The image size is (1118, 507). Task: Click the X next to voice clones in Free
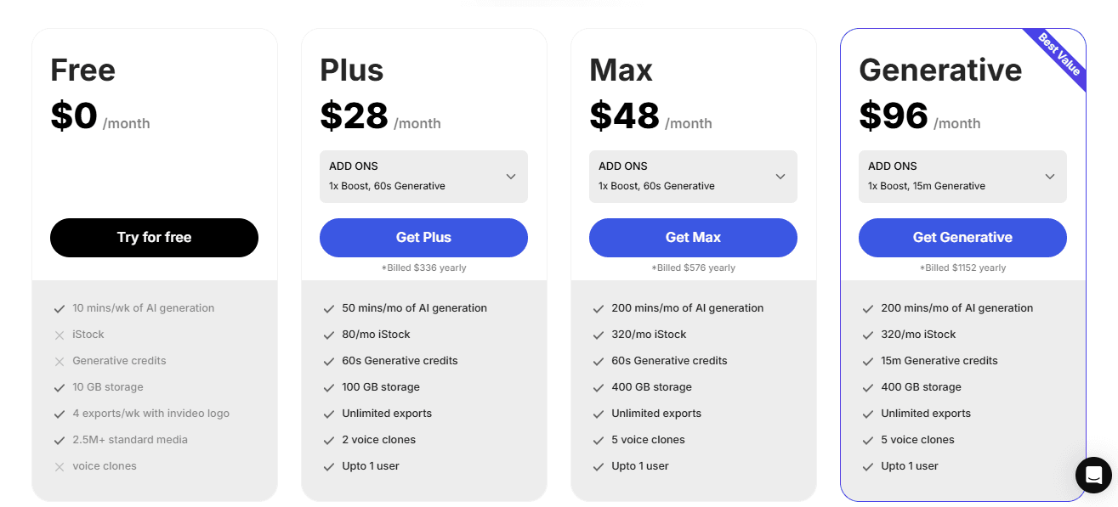coord(60,465)
